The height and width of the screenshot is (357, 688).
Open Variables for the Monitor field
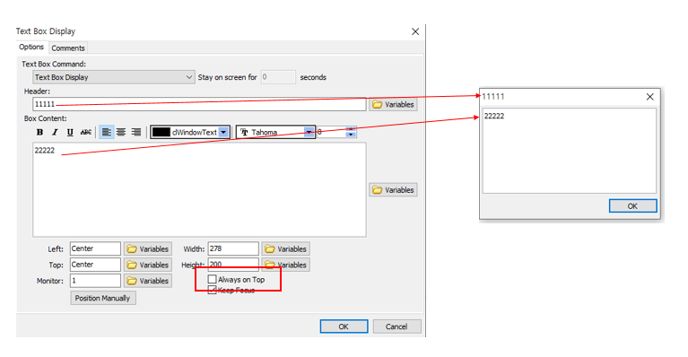point(148,281)
